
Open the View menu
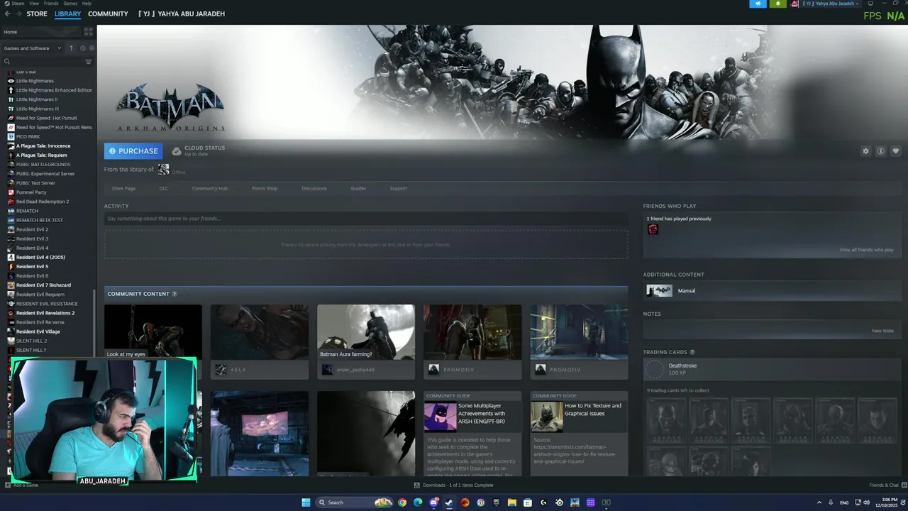pyautogui.click(x=34, y=4)
